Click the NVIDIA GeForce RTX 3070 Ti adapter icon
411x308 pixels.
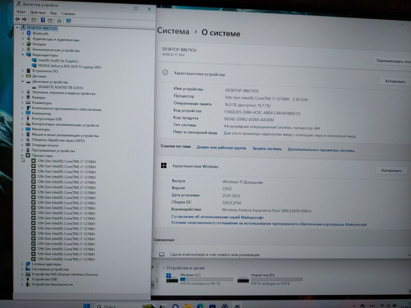(x=34, y=65)
